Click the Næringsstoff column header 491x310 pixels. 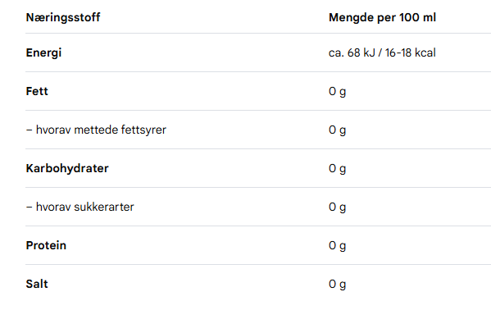63,17
